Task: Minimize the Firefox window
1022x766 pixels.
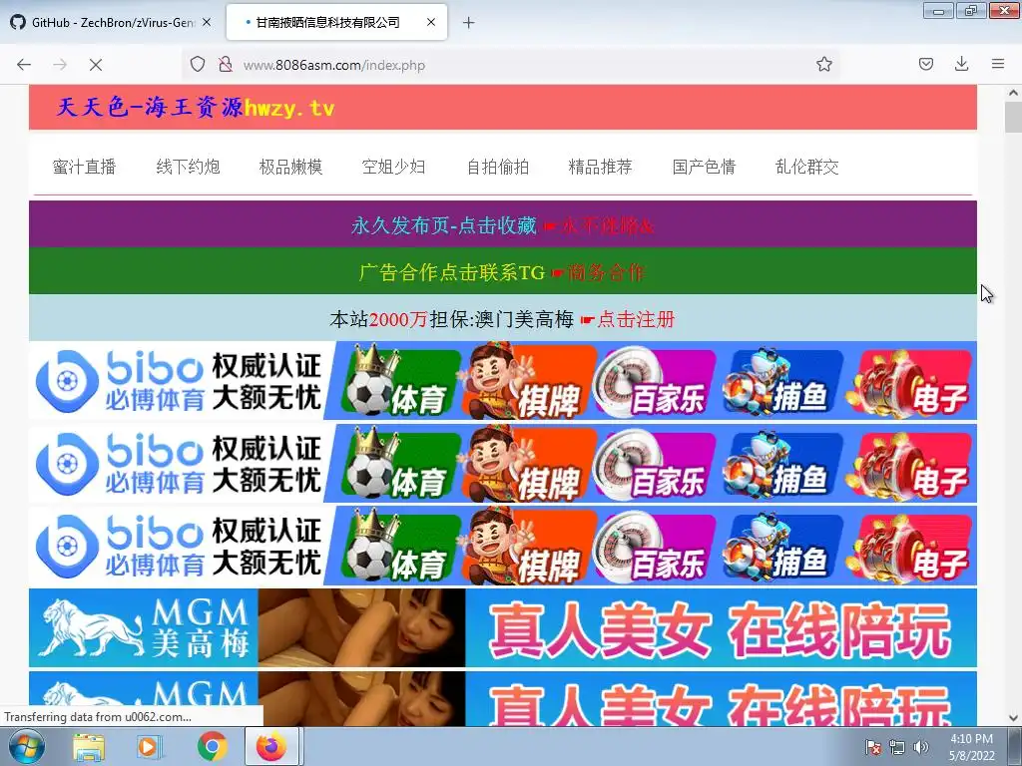Action: 938,11
